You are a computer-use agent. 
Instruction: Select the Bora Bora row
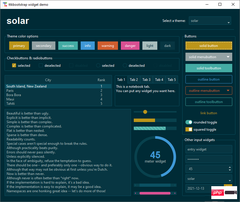[x=58, y=95]
